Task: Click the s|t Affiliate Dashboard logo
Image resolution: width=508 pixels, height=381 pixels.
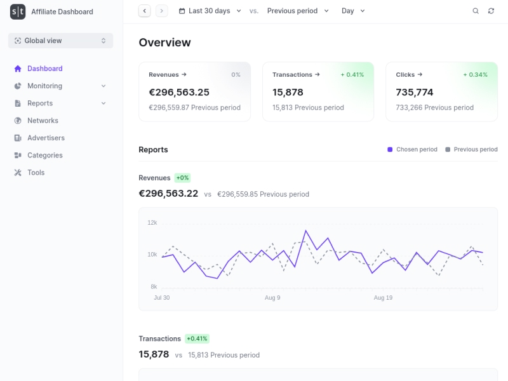Action: pos(18,11)
